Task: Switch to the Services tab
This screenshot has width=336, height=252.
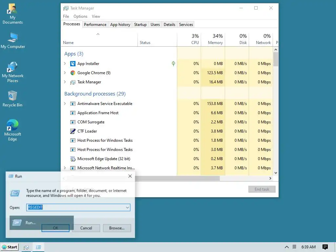Action: pyautogui.click(x=186, y=24)
